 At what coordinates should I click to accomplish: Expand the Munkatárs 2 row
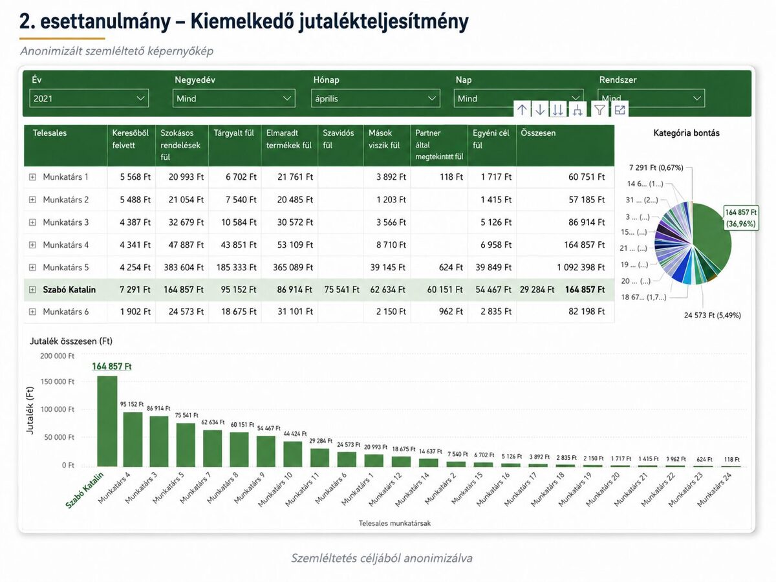point(32,200)
